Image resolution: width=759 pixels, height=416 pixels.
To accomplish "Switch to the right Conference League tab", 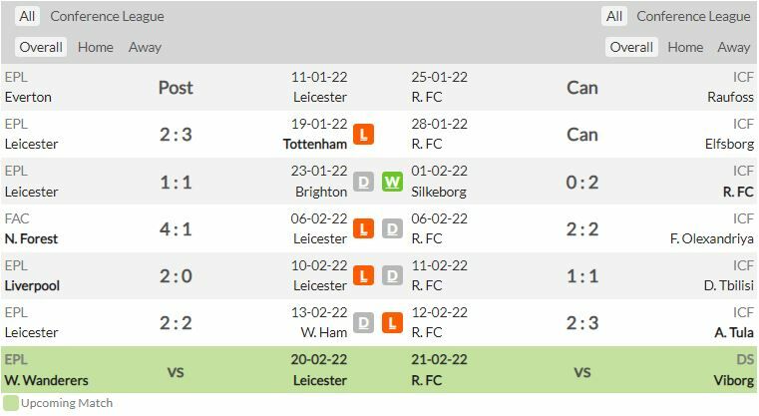I will coord(693,17).
